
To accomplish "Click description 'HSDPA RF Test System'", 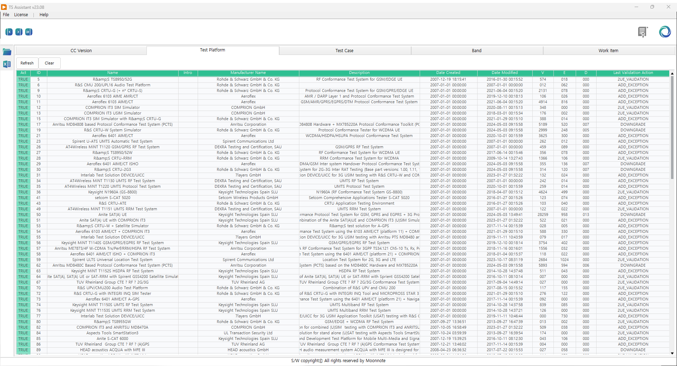I will click(x=359, y=271).
